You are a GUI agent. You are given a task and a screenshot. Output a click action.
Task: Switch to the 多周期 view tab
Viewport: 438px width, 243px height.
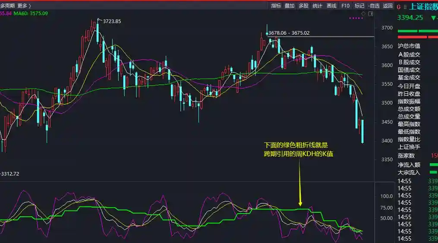click(x=7, y=6)
